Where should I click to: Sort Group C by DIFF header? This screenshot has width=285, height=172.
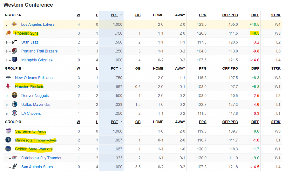255,122
